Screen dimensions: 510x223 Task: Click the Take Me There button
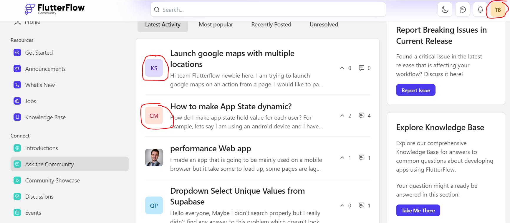click(x=418, y=210)
